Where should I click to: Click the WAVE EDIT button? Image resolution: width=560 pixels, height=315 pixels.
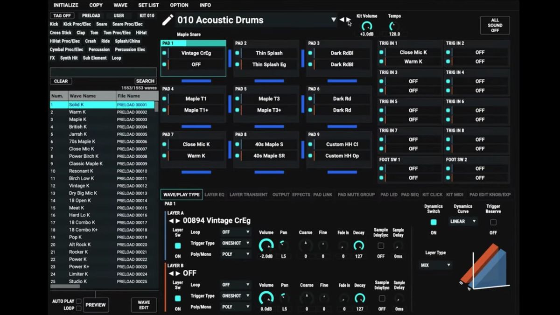click(143, 304)
